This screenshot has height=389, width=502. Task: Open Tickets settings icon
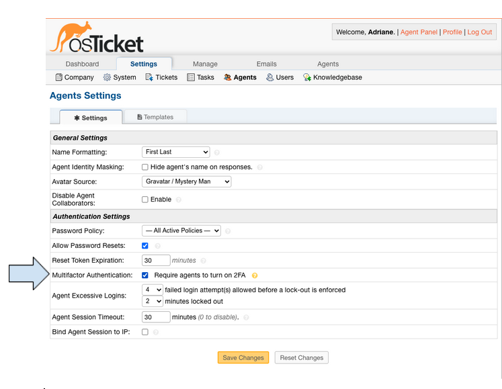(149, 77)
